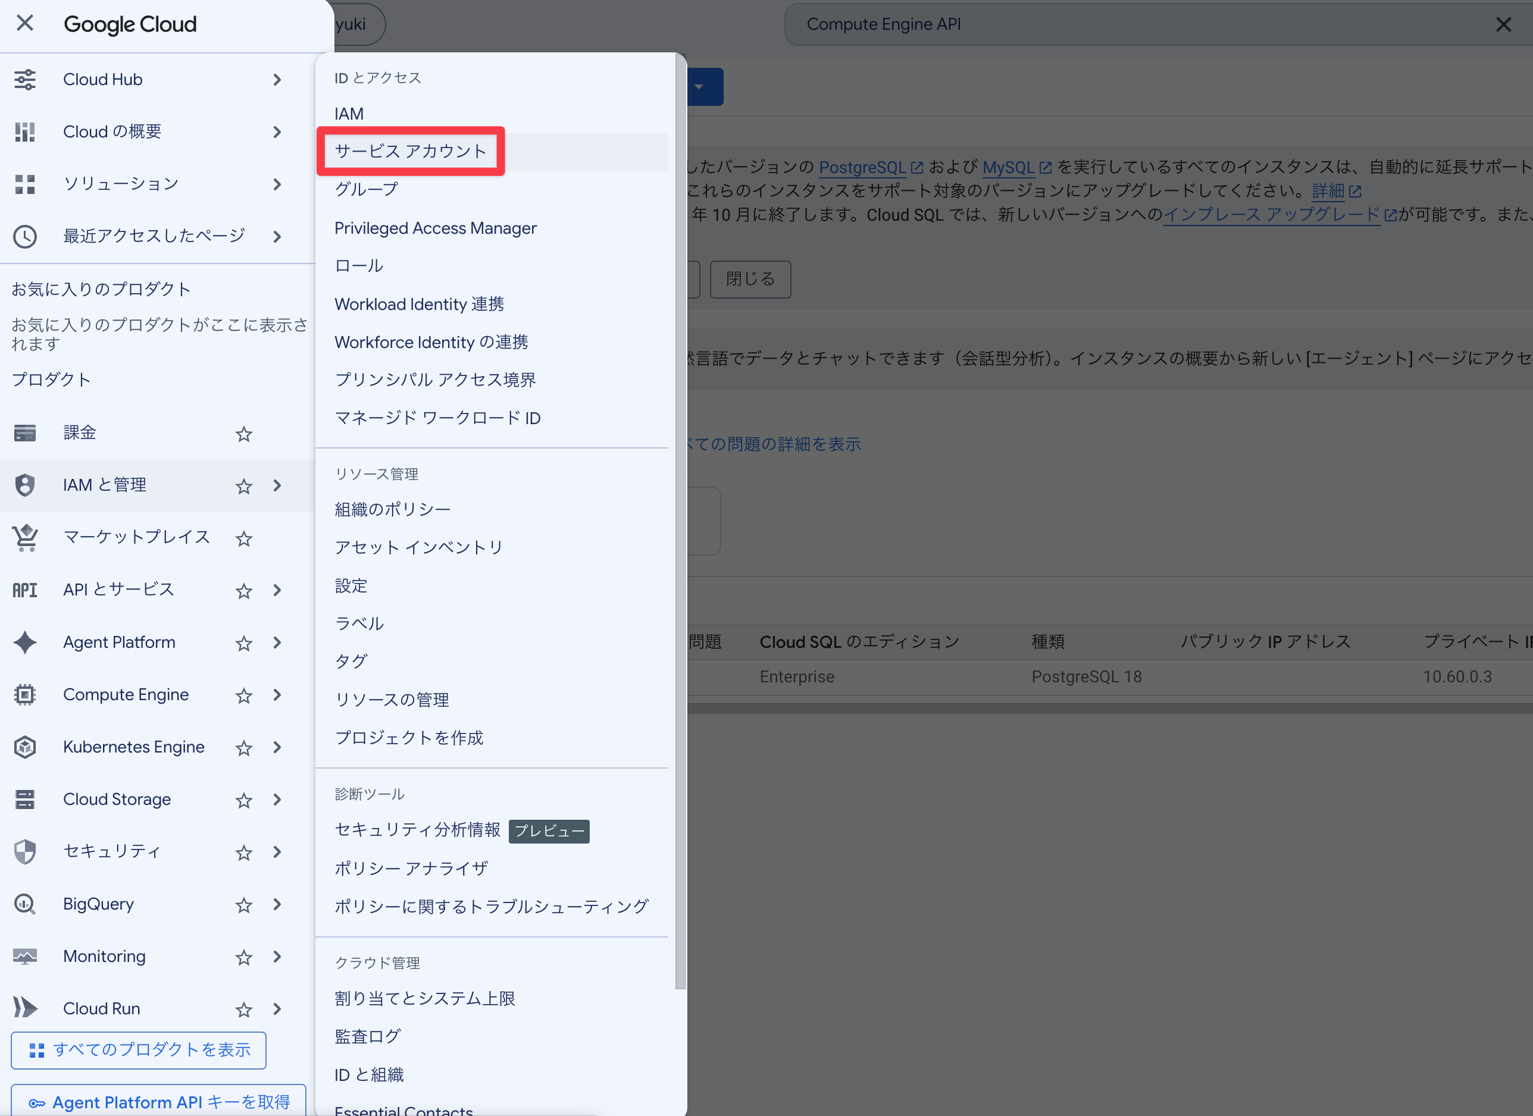
Task: Open the インプレース アップグレード link
Action: coord(1279,215)
